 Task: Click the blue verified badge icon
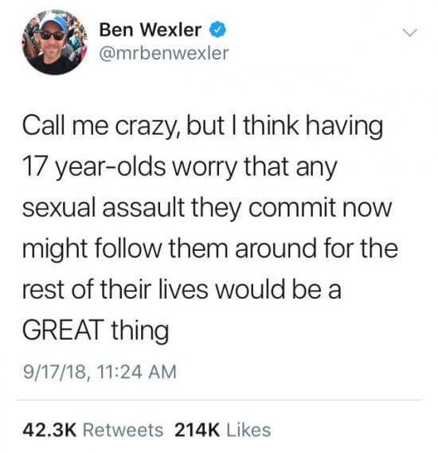217,30
